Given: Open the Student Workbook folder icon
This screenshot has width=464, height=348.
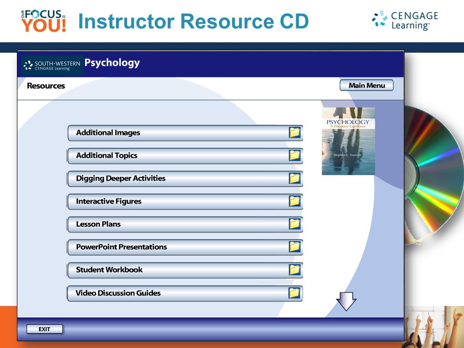Looking at the screenshot, I should point(295,270).
